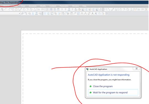The width and height of the screenshot is (149, 104).
Task: Open the Help menu
Action: [84, 6]
